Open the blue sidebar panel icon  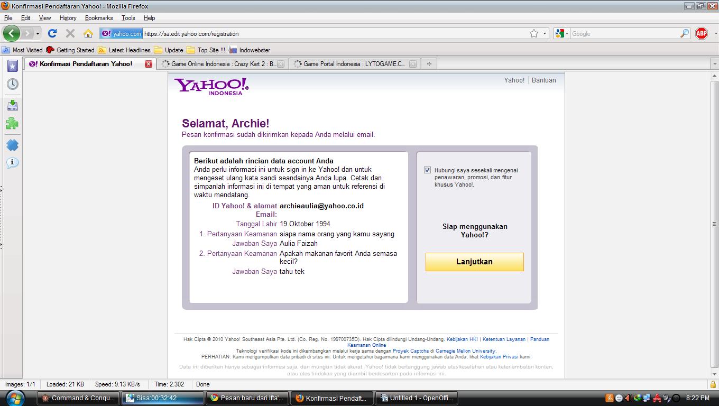point(12,145)
